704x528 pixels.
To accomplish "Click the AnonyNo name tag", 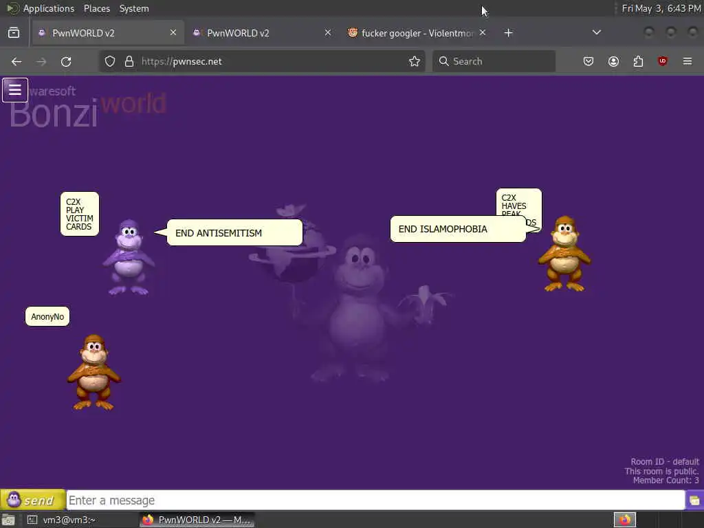I will coord(47,316).
